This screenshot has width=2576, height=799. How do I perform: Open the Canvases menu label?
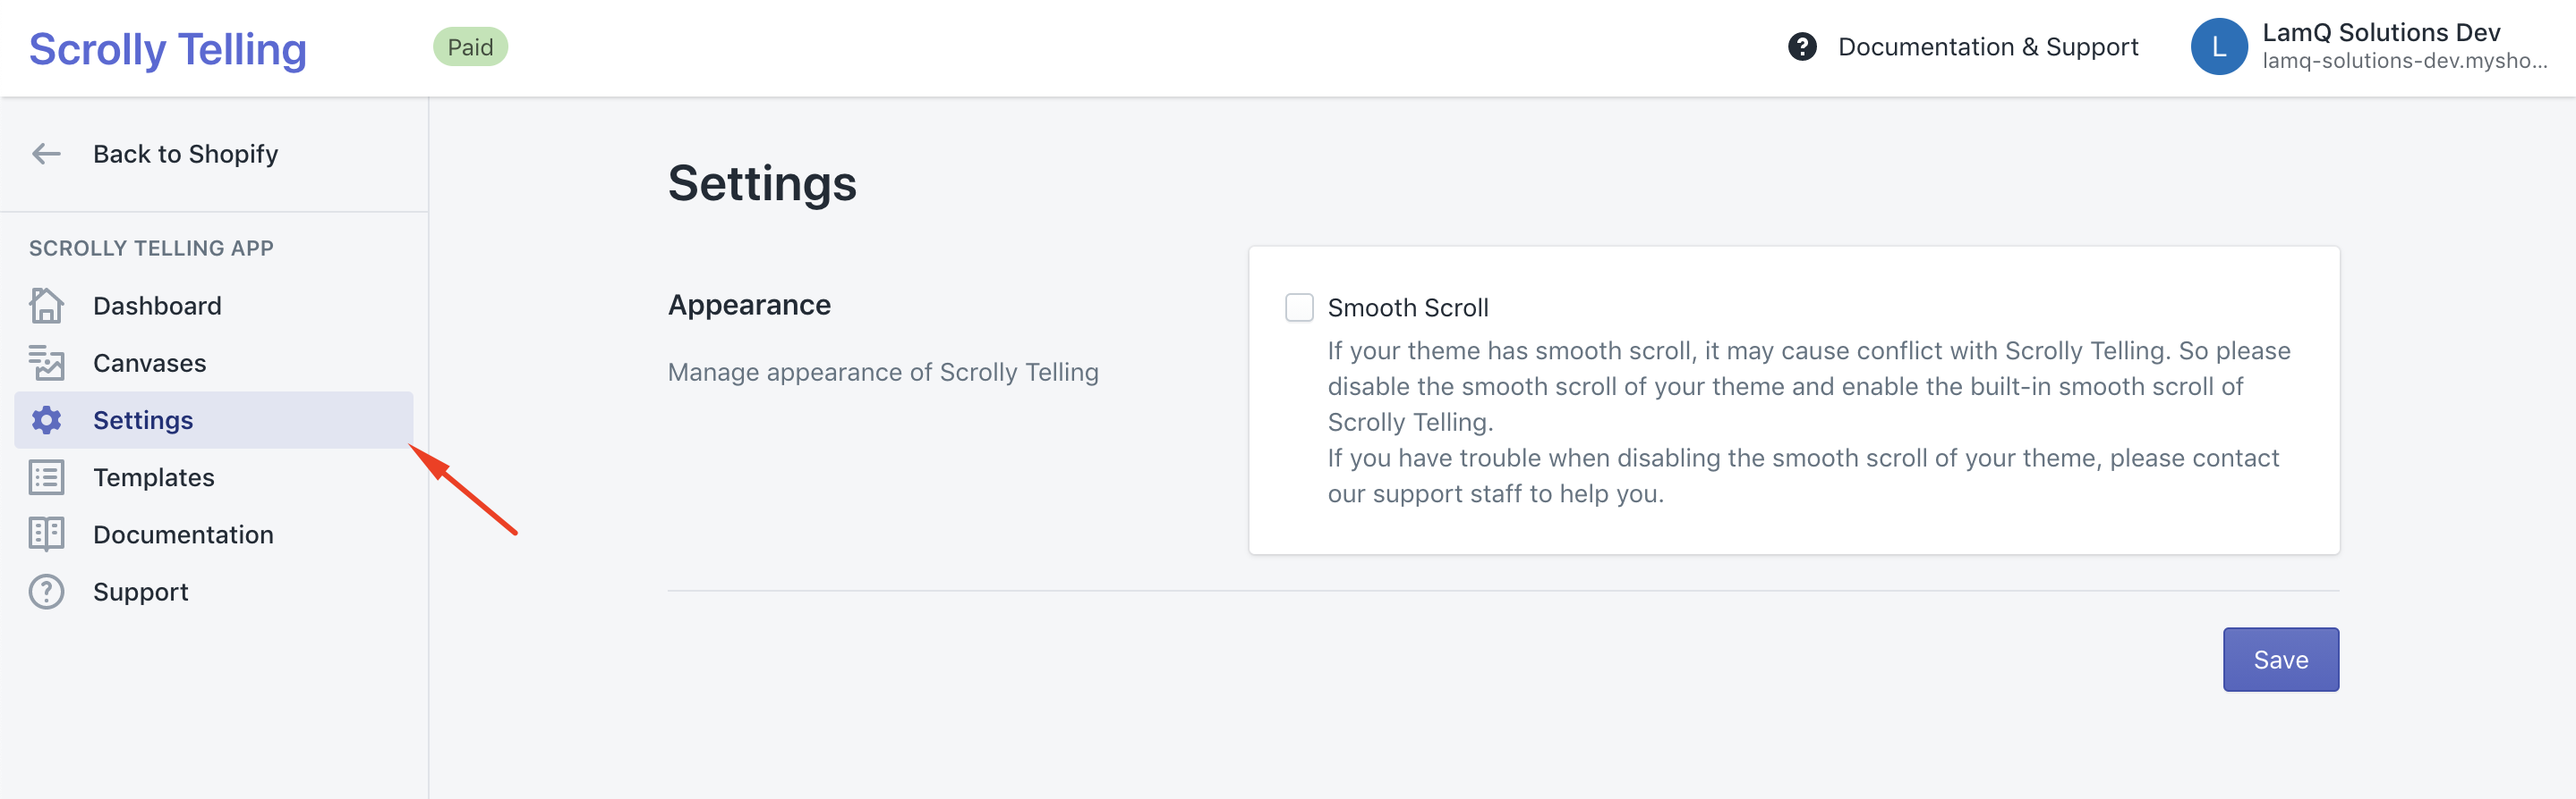pyautogui.click(x=149, y=363)
